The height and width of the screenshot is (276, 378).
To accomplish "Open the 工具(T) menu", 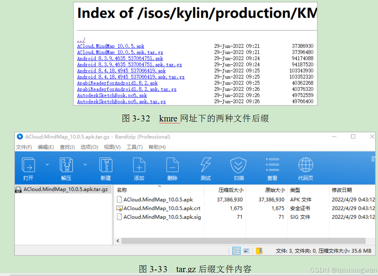I will tap(134, 147).
